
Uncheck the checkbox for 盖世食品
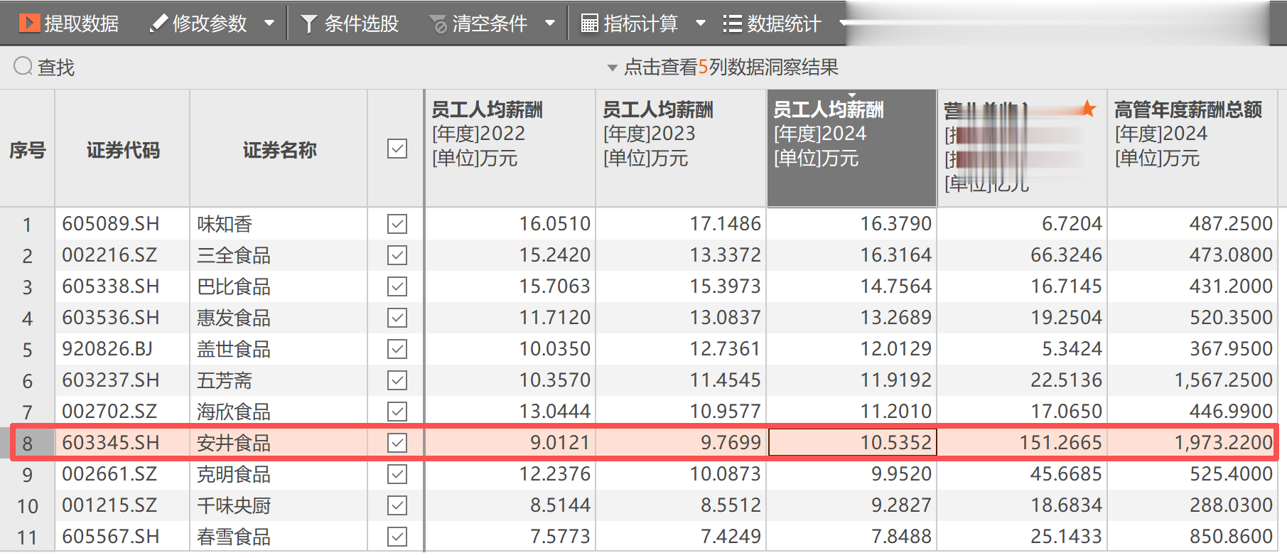coord(397,349)
